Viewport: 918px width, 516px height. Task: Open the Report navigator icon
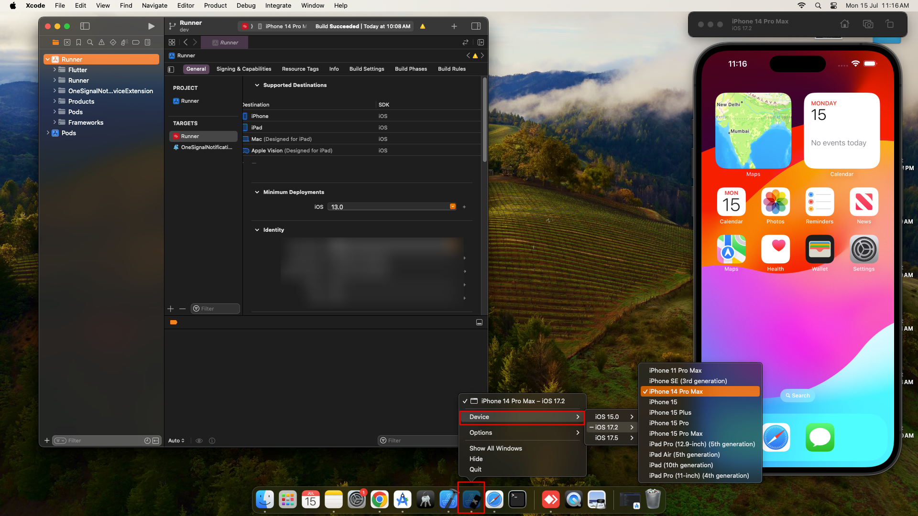[x=147, y=42]
